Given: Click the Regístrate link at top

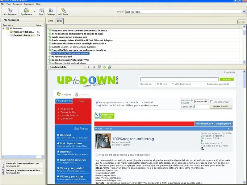Looking at the screenshot, I should click(230, 72).
